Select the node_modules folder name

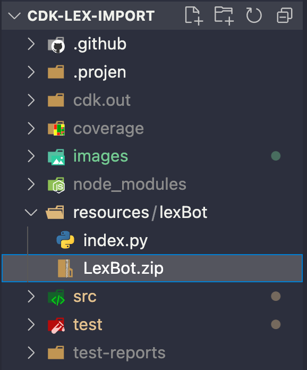pos(130,184)
